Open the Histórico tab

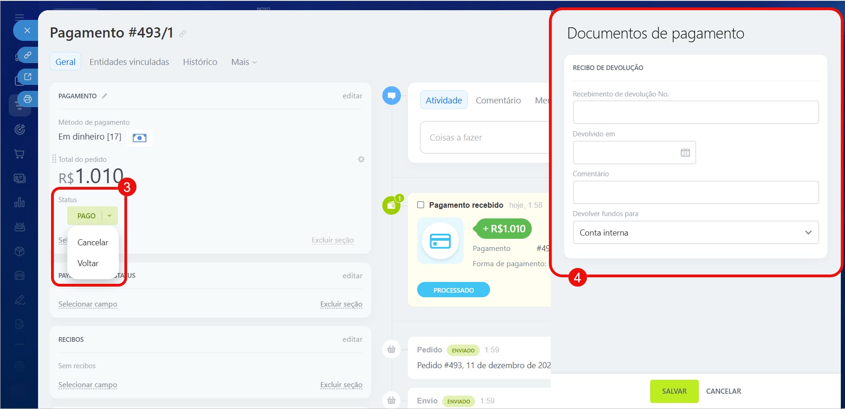coord(200,62)
